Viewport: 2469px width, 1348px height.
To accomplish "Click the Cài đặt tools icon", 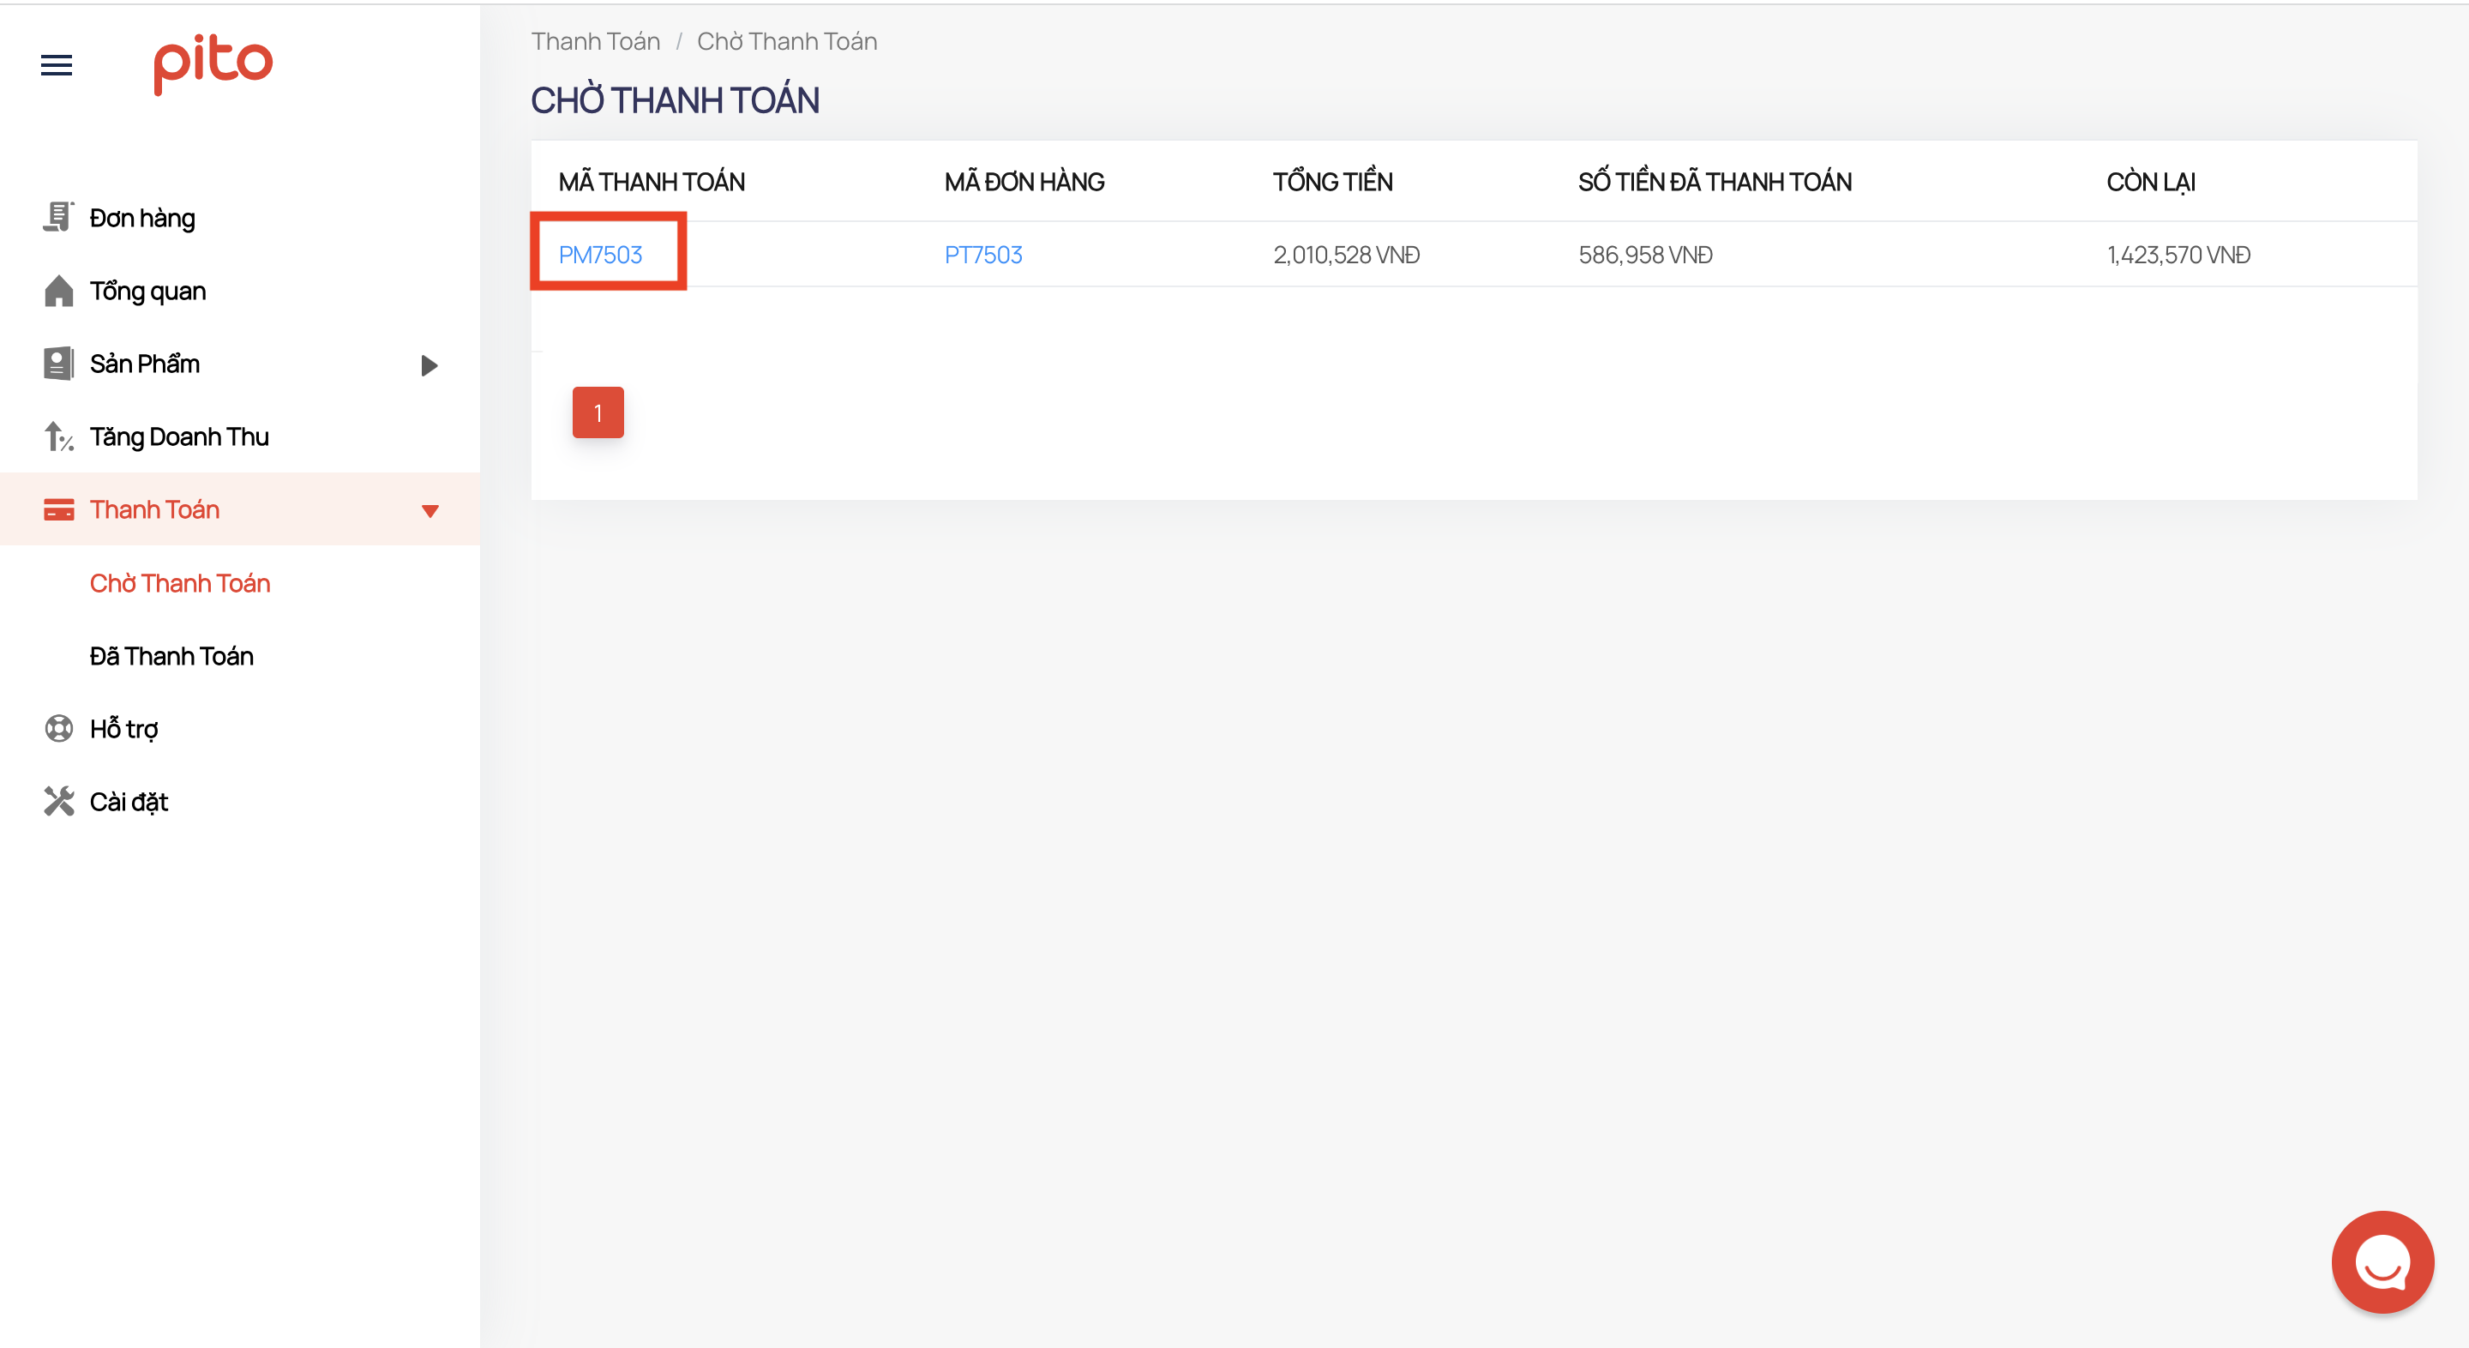I will click(58, 802).
